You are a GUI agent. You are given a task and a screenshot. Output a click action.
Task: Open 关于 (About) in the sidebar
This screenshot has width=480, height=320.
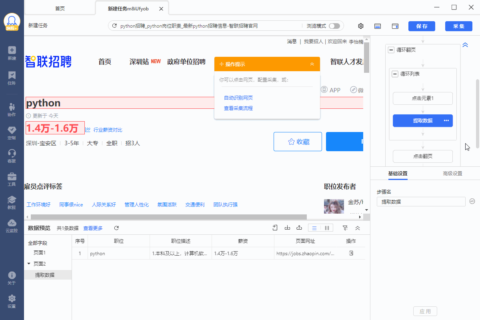coord(12,278)
